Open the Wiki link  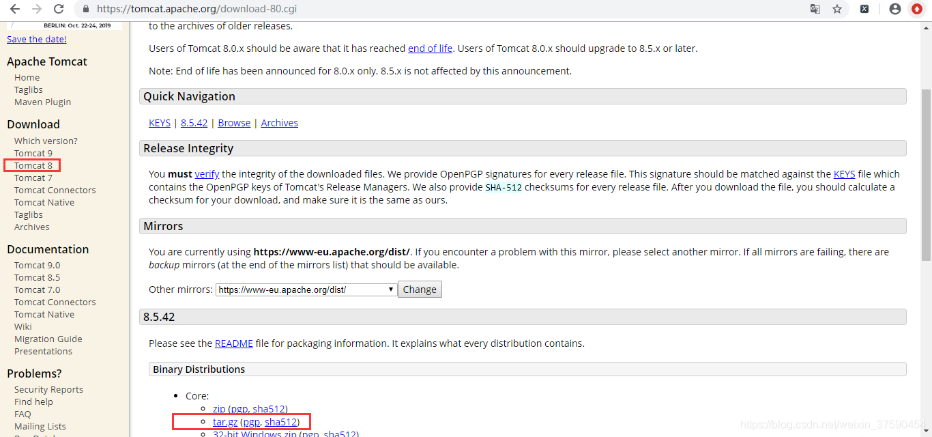(23, 326)
